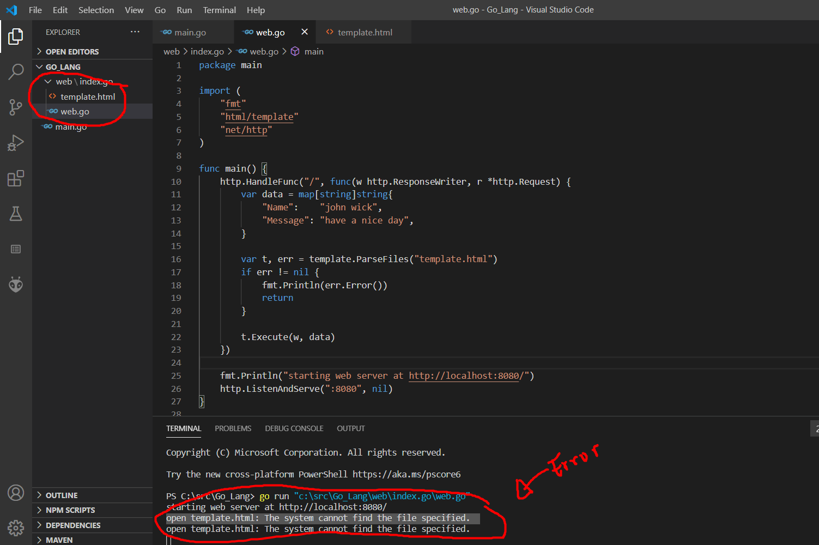Click the robot extension icon in Activity Bar

16,284
